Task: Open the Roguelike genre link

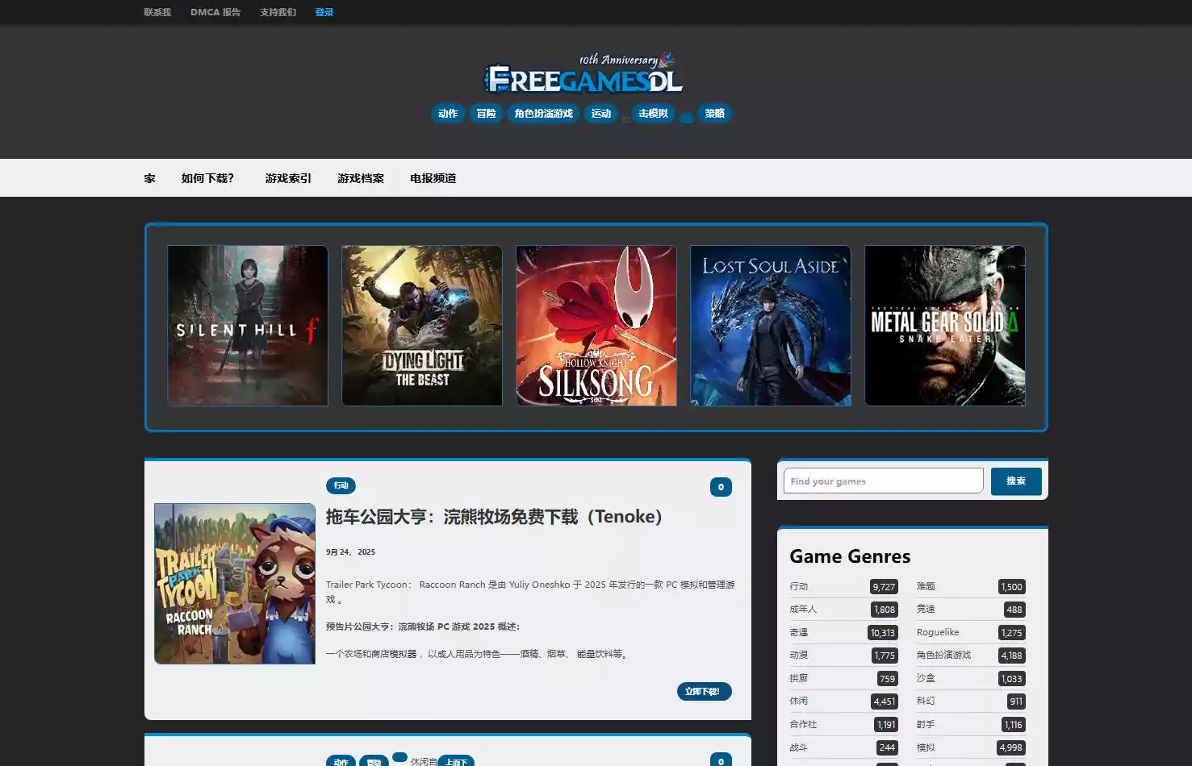Action: point(938,633)
